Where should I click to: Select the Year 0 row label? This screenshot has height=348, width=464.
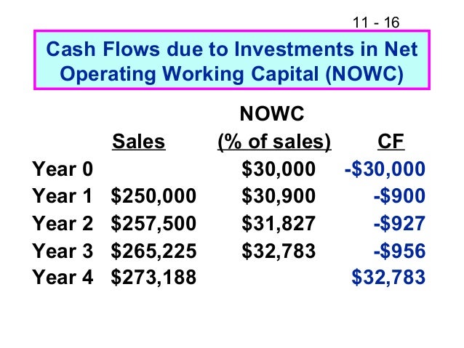(x=63, y=169)
